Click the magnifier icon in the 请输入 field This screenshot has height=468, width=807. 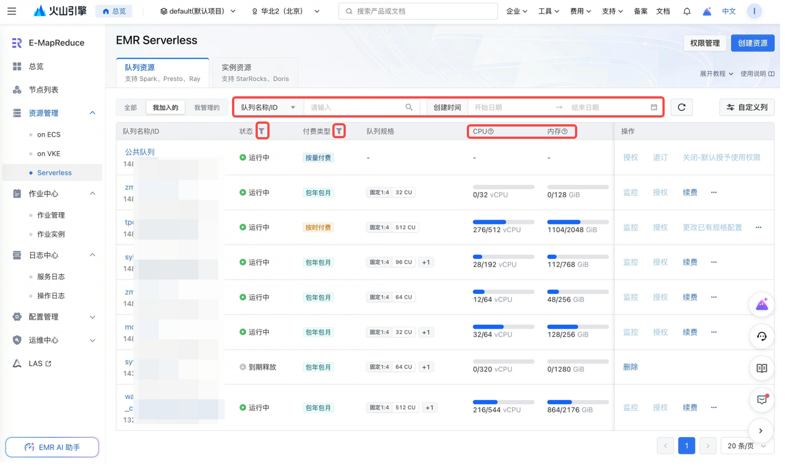tap(409, 107)
